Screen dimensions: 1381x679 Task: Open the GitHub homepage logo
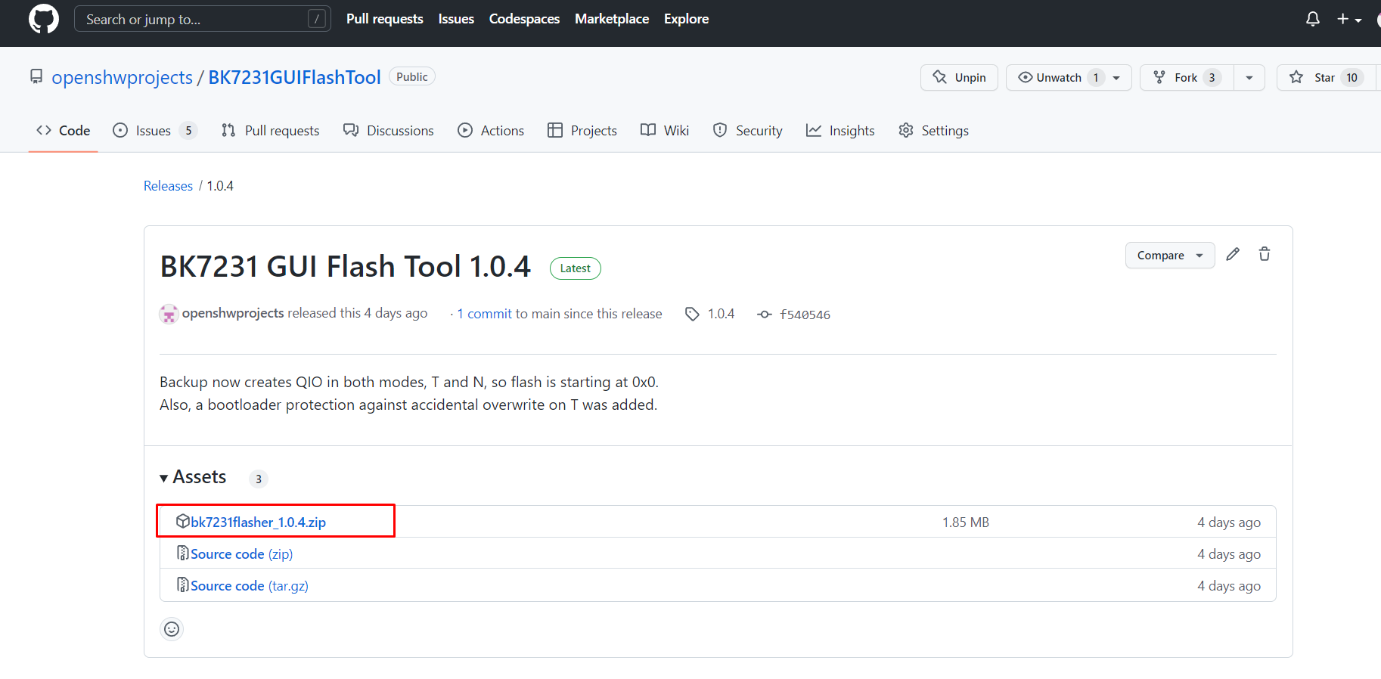[44, 19]
